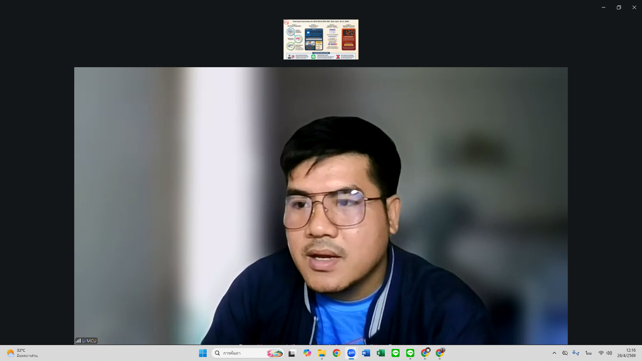Open Microsoft Excel from taskbar
Viewport: 642px width, 361px height.
click(x=381, y=353)
